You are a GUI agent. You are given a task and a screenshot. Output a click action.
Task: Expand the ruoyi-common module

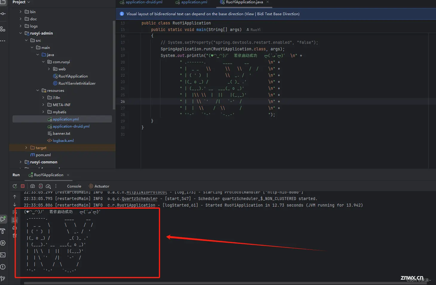click(x=21, y=162)
